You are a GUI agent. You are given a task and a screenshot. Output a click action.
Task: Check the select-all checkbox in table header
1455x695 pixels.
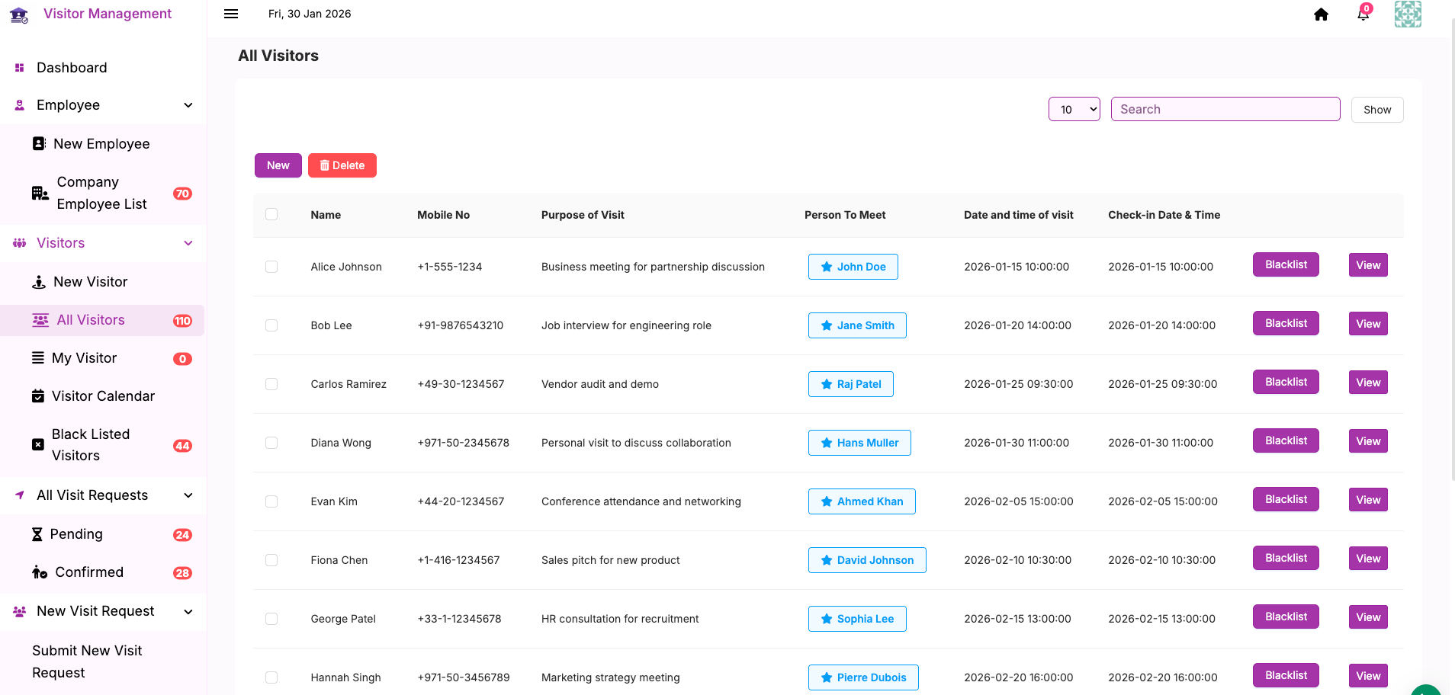[271, 214]
